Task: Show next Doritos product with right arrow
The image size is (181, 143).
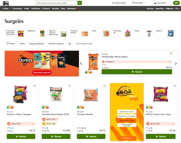Action: 176,63
